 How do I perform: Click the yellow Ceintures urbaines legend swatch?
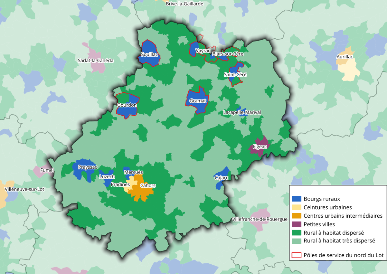coord(296,207)
